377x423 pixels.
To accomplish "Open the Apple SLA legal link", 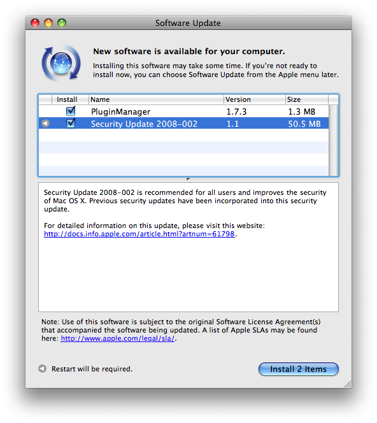I will pos(118,338).
